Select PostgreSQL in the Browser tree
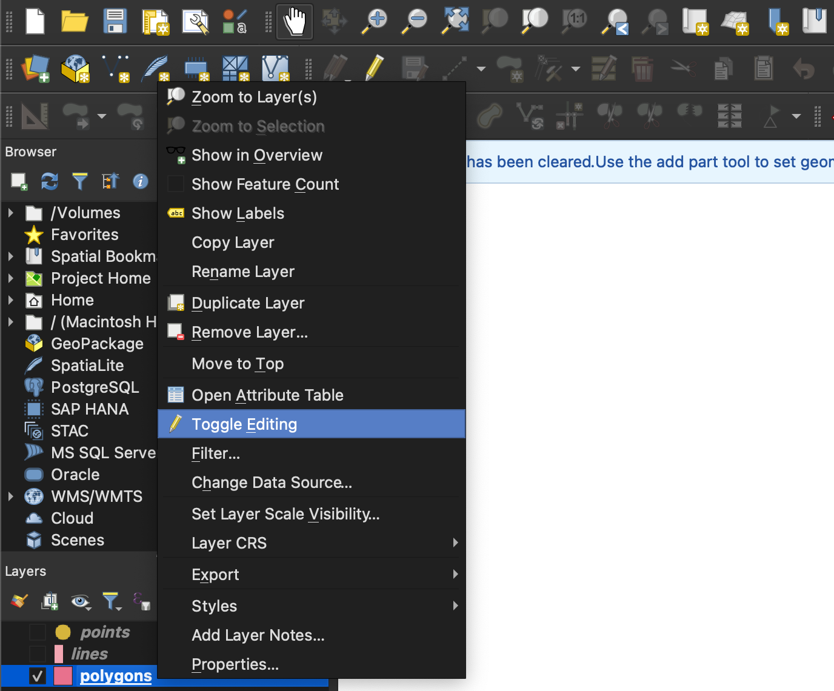834x691 pixels. pos(95,387)
